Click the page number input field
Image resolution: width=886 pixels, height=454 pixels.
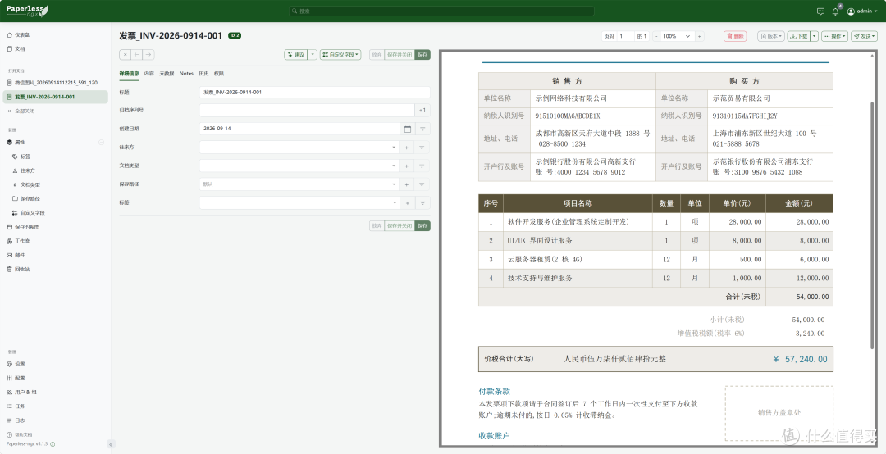coord(625,36)
